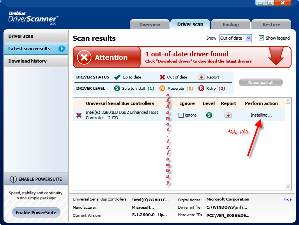Click the ENABLE POWERSUITE header

pos(36,179)
